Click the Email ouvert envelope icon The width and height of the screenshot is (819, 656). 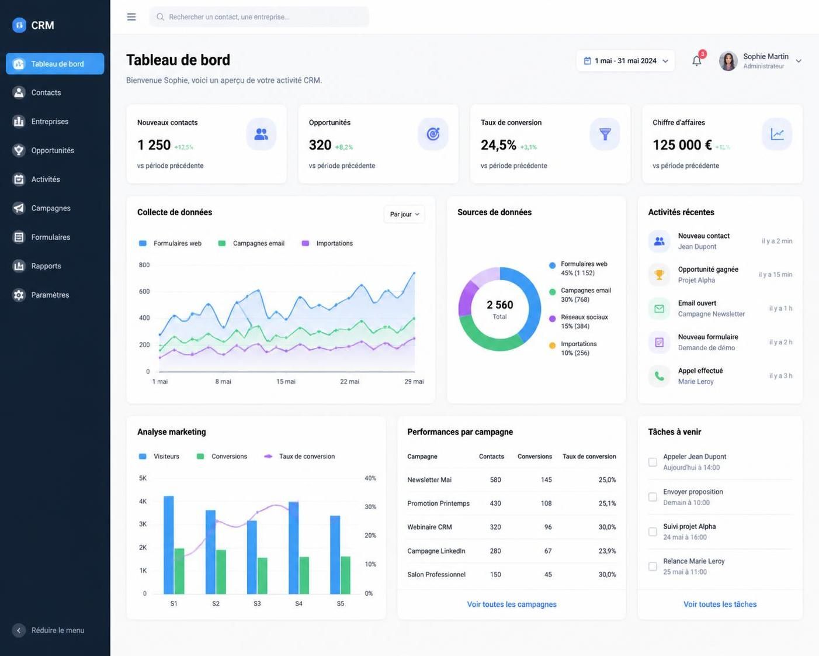click(x=659, y=309)
